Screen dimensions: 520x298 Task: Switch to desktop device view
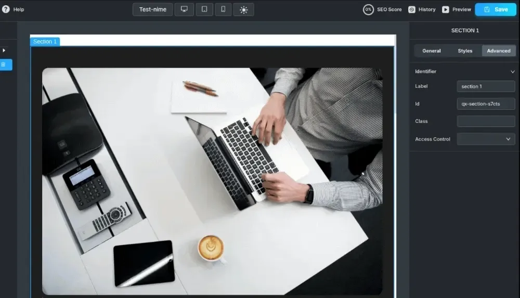click(x=184, y=9)
